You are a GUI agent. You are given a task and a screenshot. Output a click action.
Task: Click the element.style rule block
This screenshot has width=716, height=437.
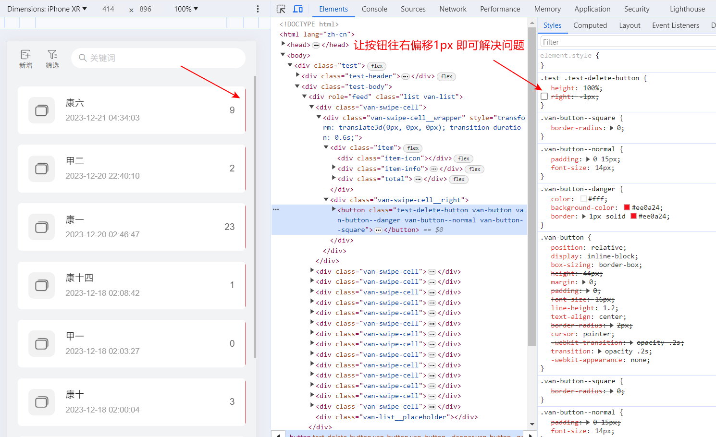coord(627,61)
